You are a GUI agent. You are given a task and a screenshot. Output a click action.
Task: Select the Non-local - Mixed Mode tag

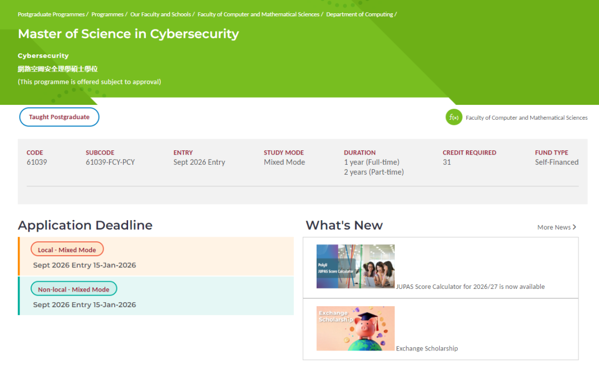tap(74, 289)
